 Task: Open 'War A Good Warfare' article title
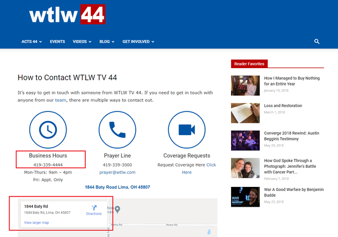[294, 192]
